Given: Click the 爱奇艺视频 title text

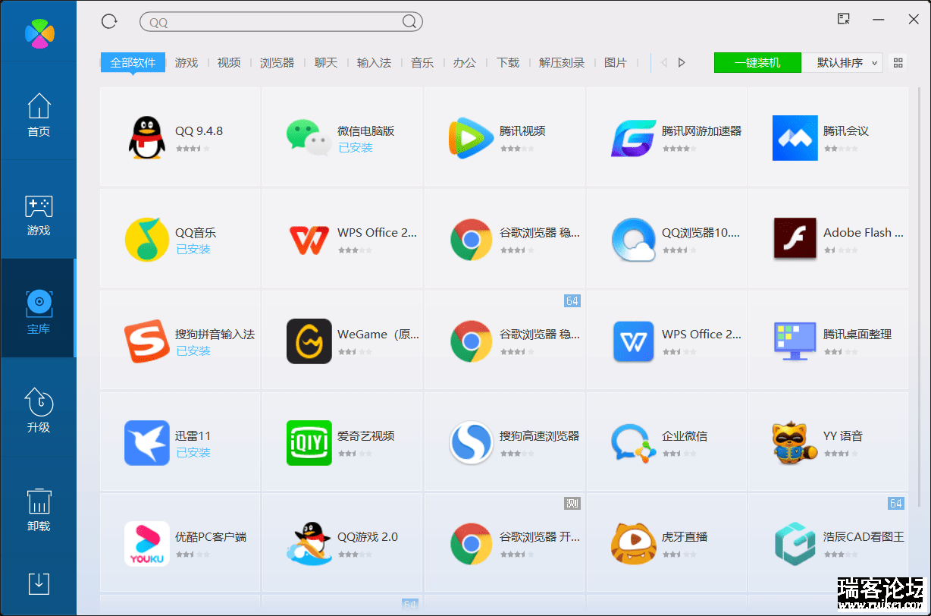Looking at the screenshot, I should coord(366,435).
